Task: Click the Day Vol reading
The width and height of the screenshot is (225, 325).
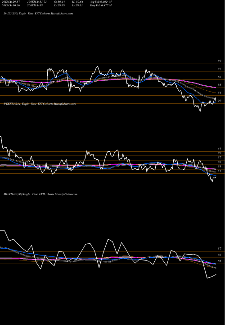Action: [101, 5]
